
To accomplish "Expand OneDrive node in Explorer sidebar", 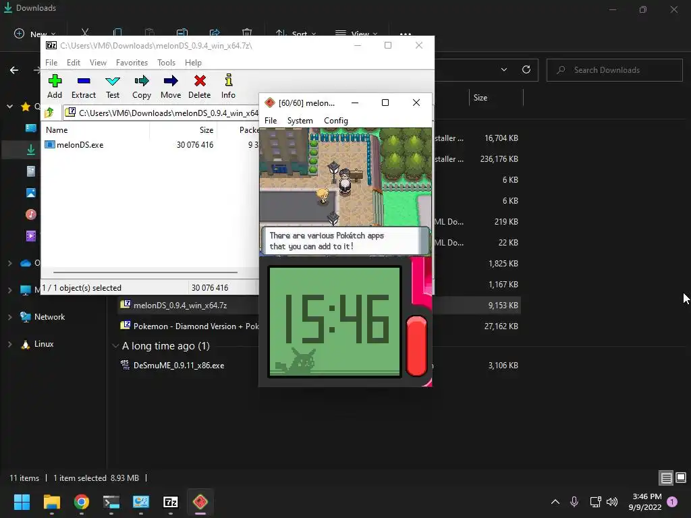I will [x=9, y=263].
